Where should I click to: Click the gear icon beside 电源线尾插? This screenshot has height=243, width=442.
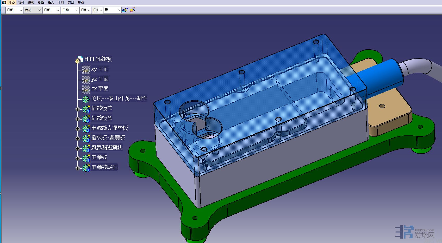[86, 168]
